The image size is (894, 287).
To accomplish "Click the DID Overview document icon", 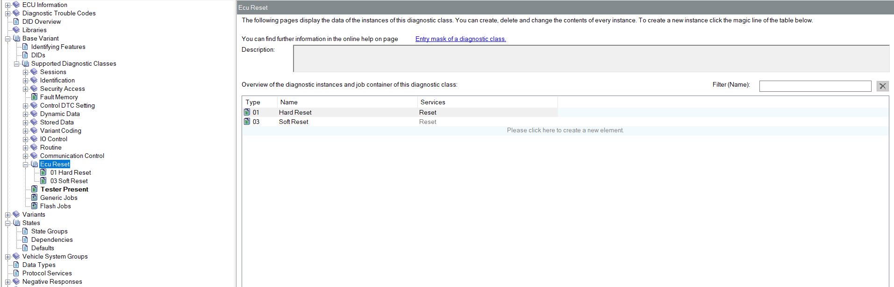I will [x=16, y=21].
